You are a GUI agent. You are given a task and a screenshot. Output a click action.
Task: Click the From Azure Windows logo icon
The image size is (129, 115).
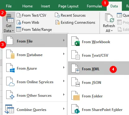coord(10,68)
